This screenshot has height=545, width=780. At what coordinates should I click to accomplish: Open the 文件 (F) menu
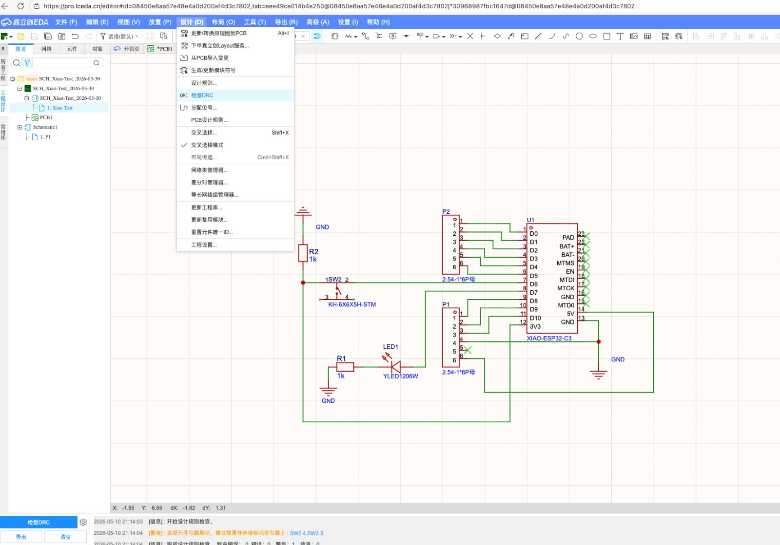click(66, 22)
